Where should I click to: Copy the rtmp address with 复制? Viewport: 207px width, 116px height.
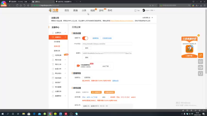pos(87,48)
